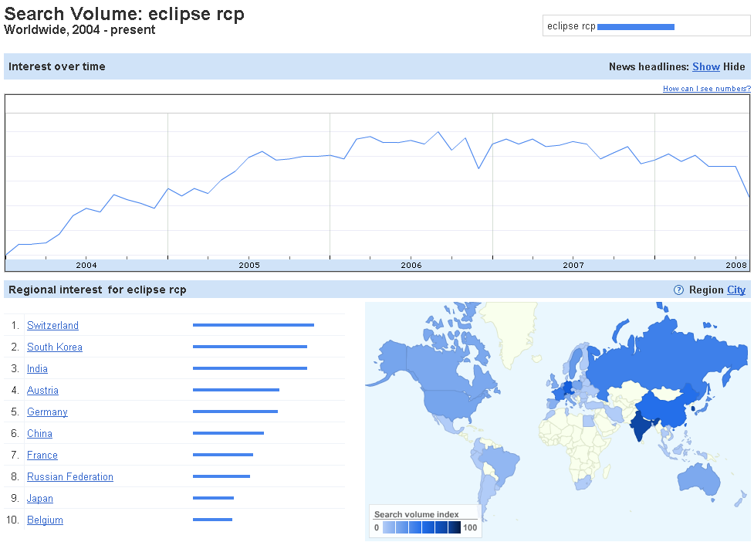Click the 'Regional interest for eclipse rcp' heading

97,290
